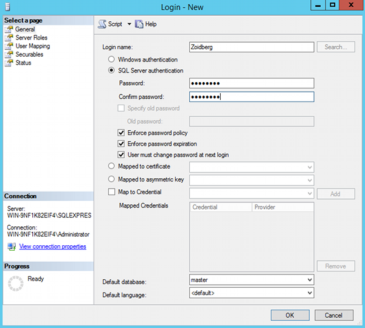Select Mapped to certificate radio button
Viewport: 365px width, 328px height.
[111, 166]
